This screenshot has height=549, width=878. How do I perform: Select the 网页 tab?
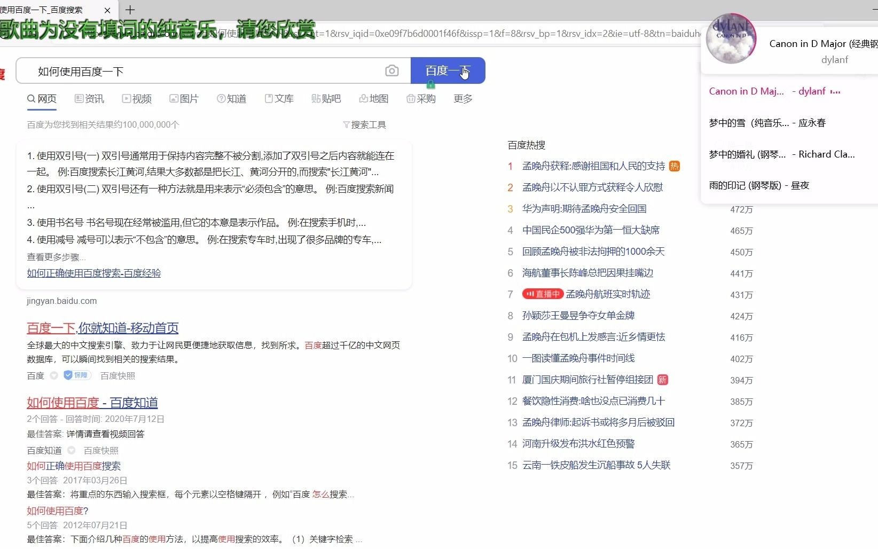42,99
